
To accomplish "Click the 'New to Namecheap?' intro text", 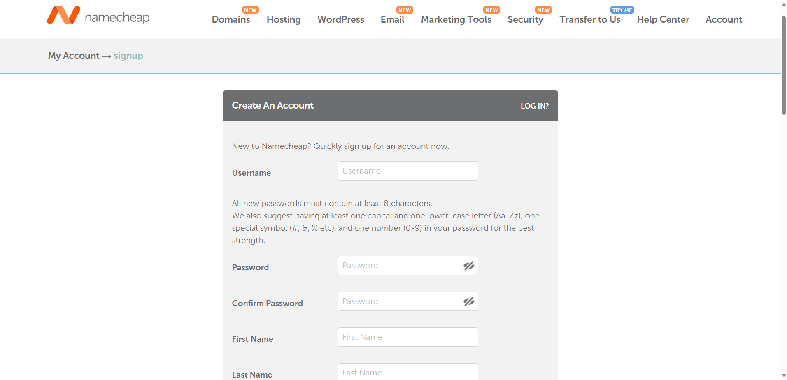I will click(340, 146).
